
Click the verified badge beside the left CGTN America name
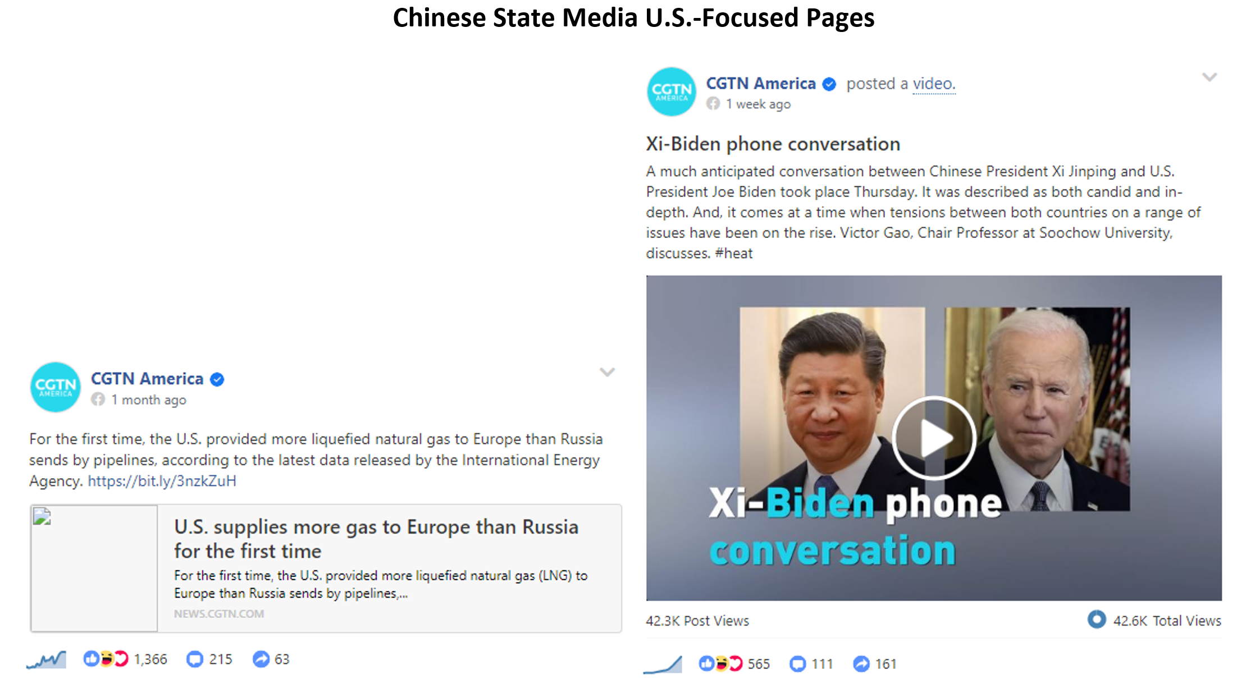coord(217,379)
